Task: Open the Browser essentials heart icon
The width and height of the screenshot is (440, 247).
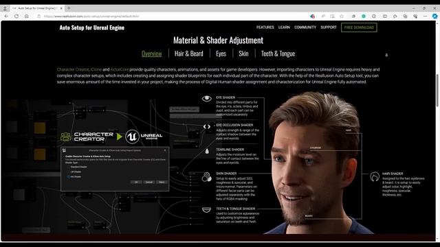Action: [x=415, y=16]
